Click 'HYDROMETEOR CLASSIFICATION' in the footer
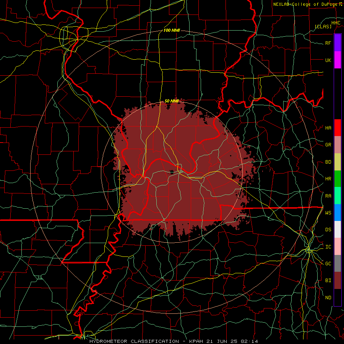This screenshot has height=344, width=344. click(x=134, y=341)
